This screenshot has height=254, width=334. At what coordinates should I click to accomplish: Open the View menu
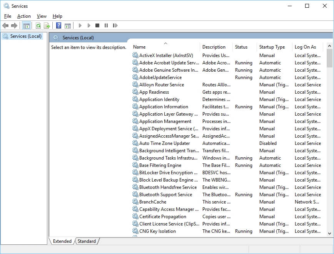click(41, 16)
